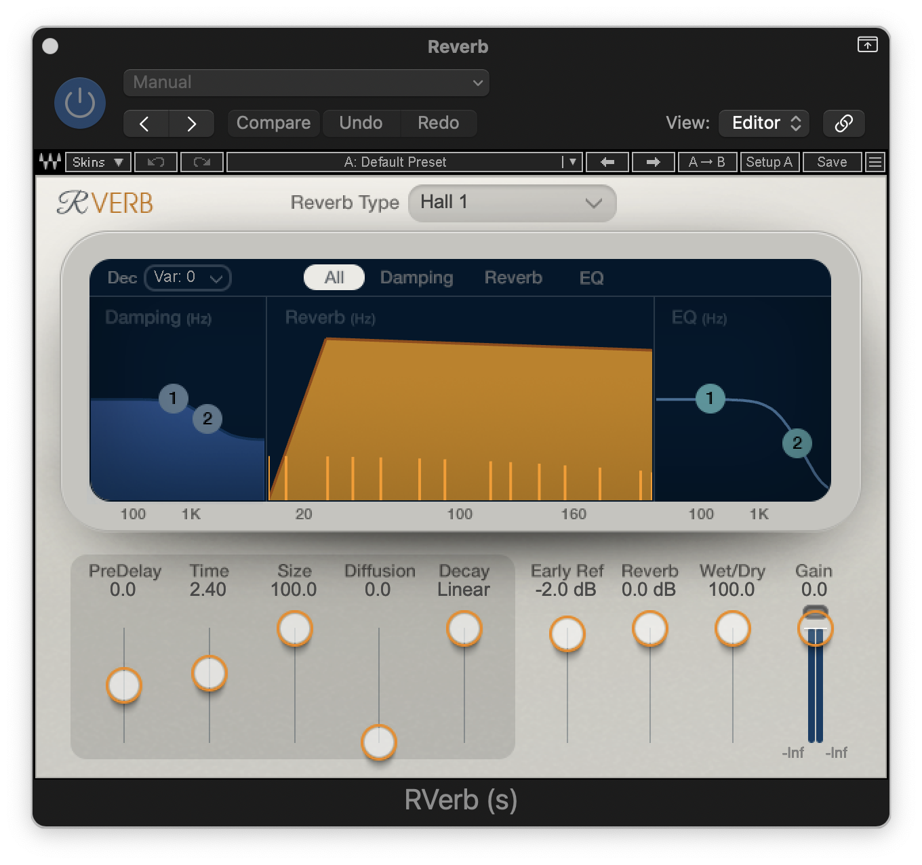The width and height of the screenshot is (922, 865).
Task: Click the Decay value Linear
Action: pyautogui.click(x=464, y=590)
